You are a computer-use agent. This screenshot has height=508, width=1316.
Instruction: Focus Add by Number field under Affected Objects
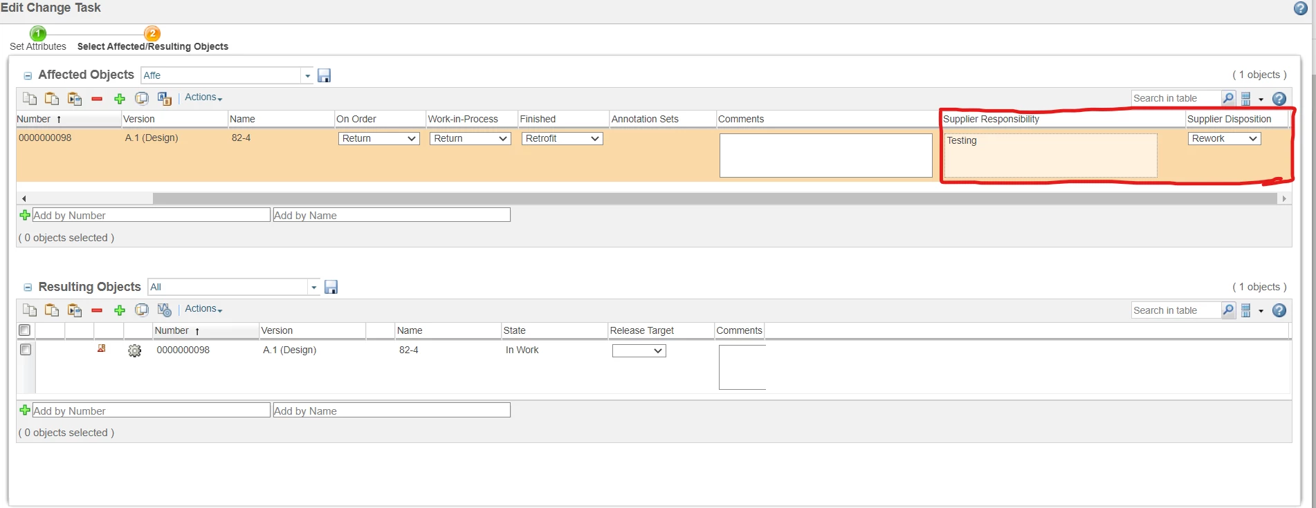(151, 215)
